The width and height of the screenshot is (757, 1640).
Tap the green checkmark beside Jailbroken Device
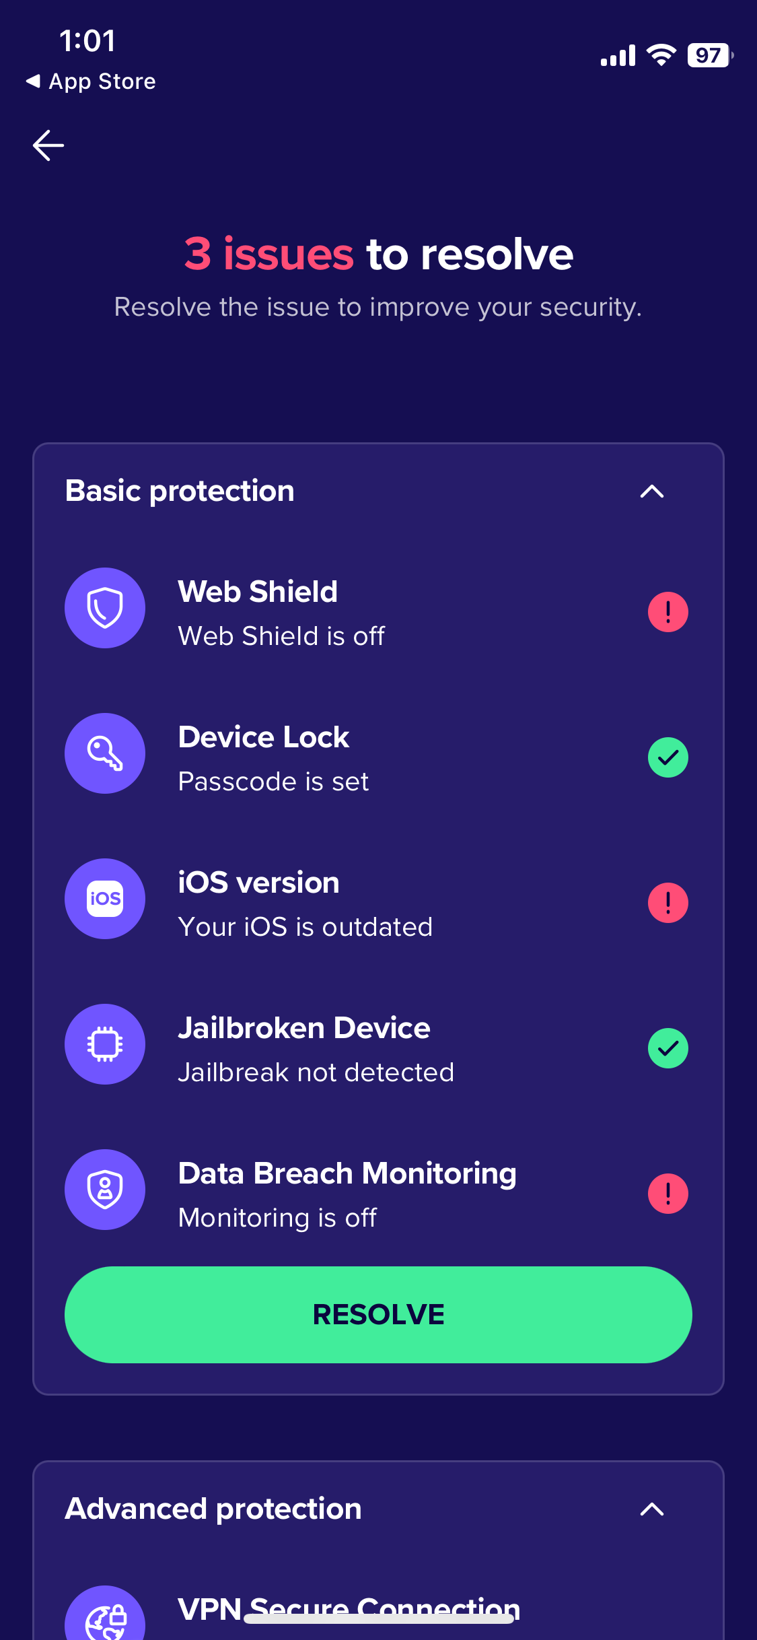(668, 1048)
